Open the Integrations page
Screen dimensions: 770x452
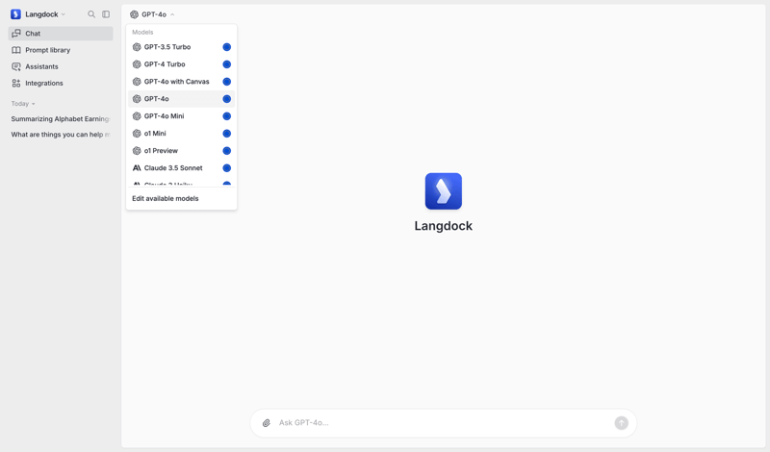point(61,84)
